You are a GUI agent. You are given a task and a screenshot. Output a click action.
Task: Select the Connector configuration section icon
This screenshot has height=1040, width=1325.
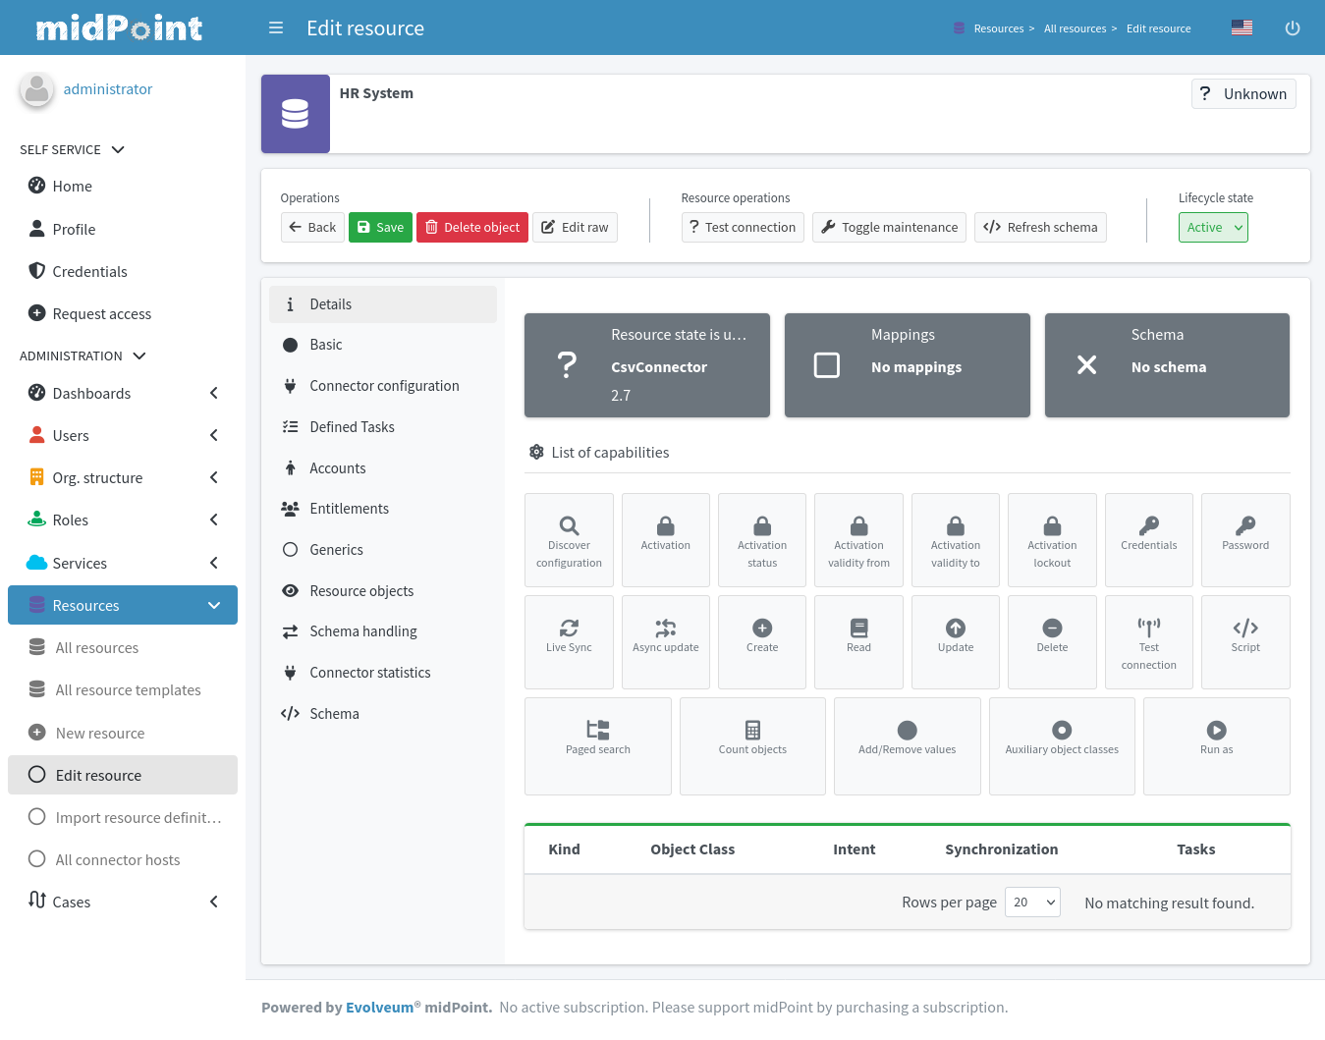pyautogui.click(x=290, y=385)
